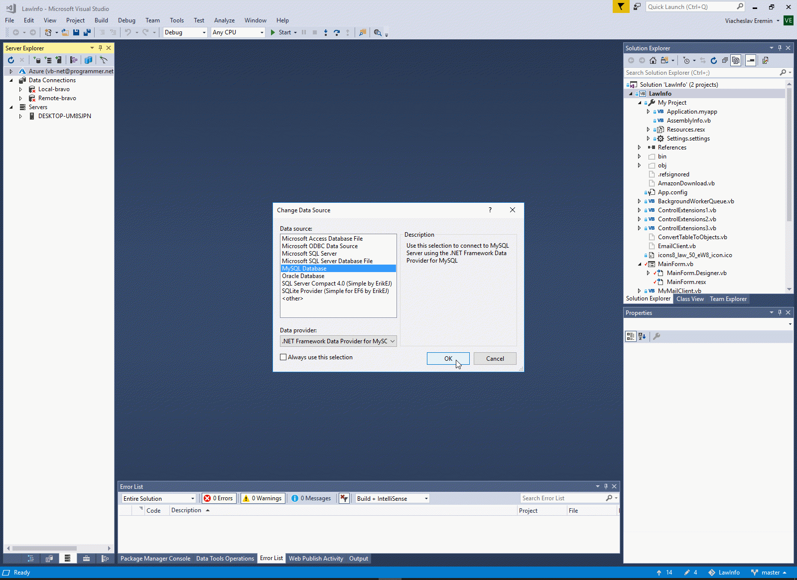Viewport: 797px width, 580px height.
Task: Click OK in Change Data Source dialog
Action: point(448,359)
